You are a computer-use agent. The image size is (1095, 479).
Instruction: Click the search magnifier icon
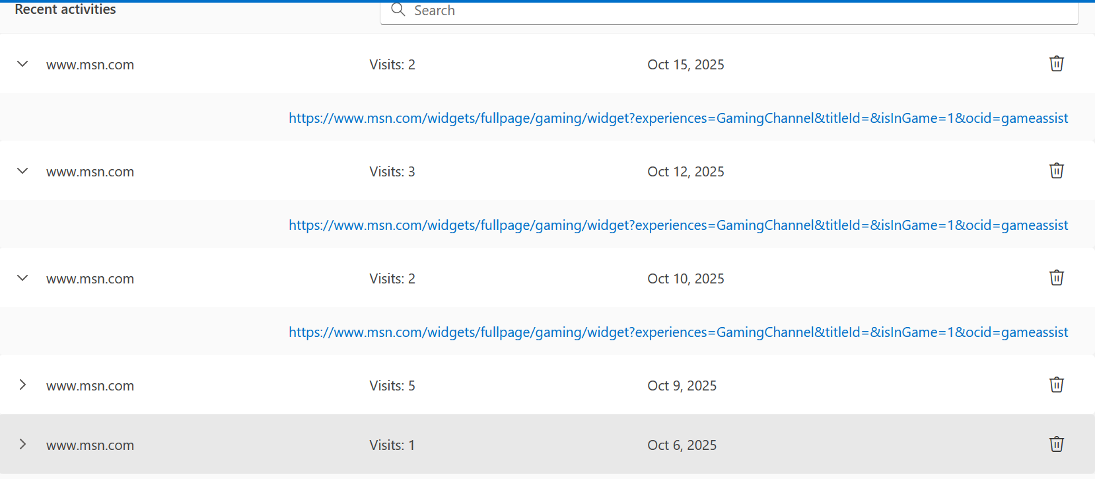point(398,10)
